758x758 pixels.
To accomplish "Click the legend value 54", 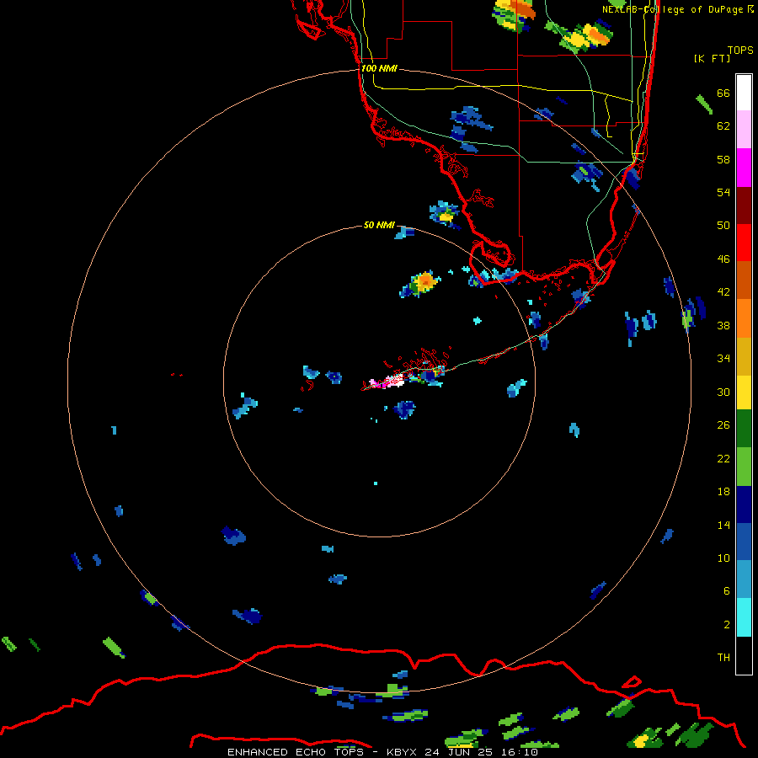I will coord(723,192).
